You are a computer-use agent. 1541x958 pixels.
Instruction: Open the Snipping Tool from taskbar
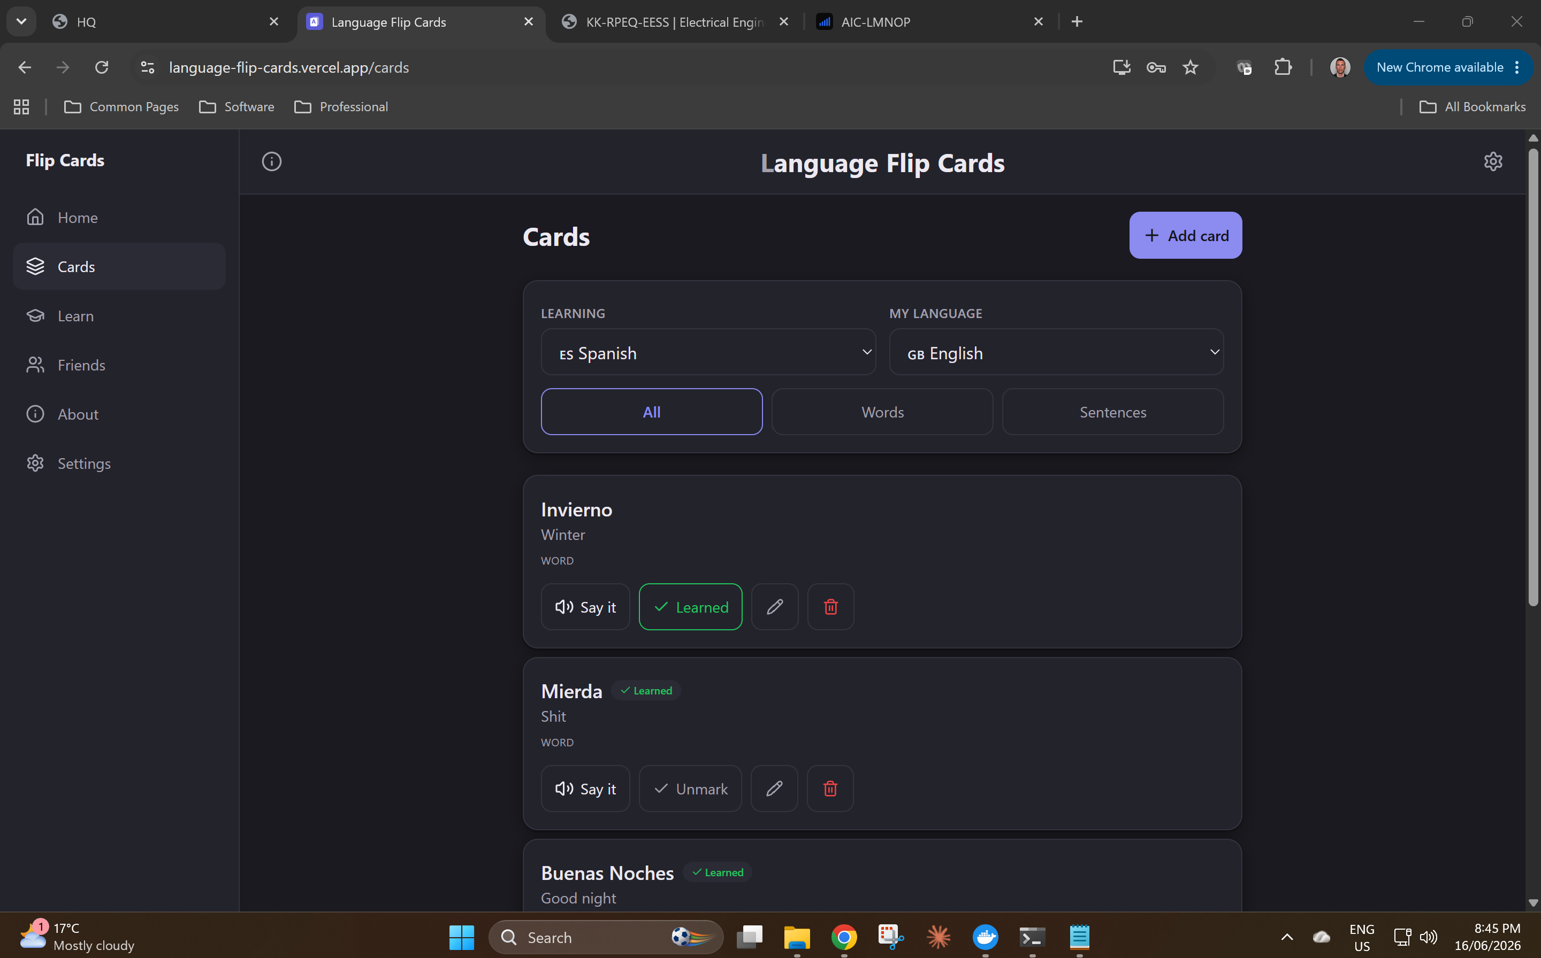pyautogui.click(x=890, y=937)
